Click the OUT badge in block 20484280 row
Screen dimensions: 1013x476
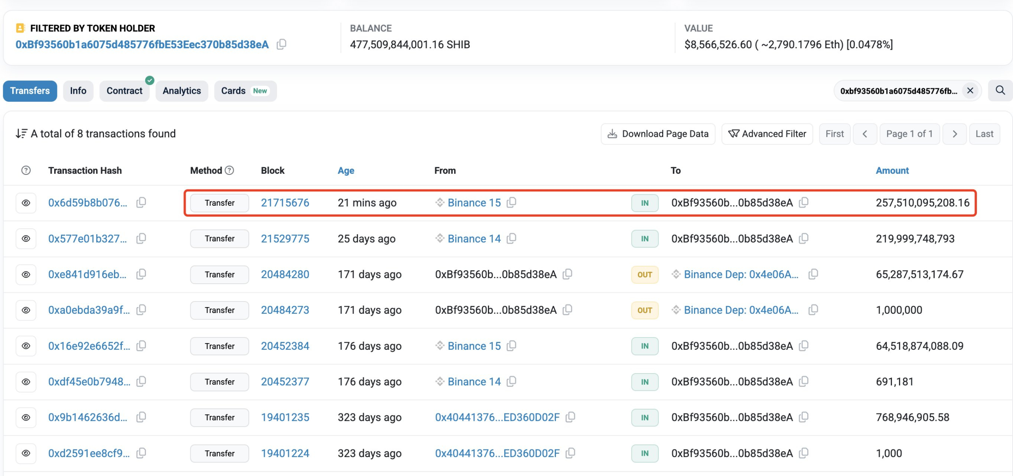tap(645, 275)
